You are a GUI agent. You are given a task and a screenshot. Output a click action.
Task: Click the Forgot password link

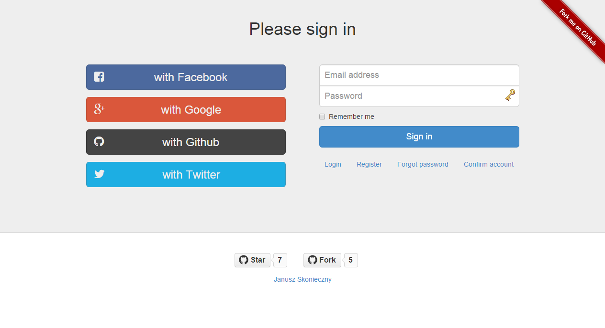423,164
